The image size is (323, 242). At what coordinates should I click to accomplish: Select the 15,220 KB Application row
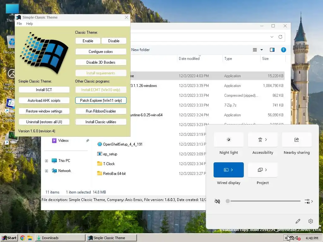(x=207, y=76)
